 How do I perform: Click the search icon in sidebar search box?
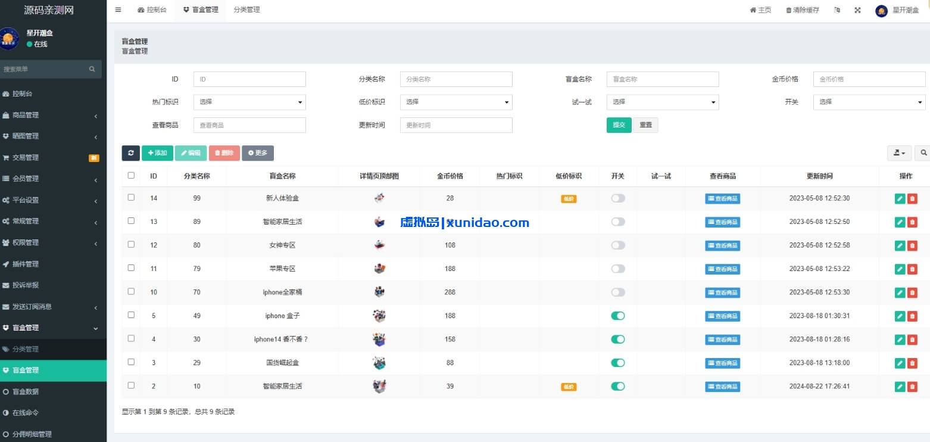[92, 69]
